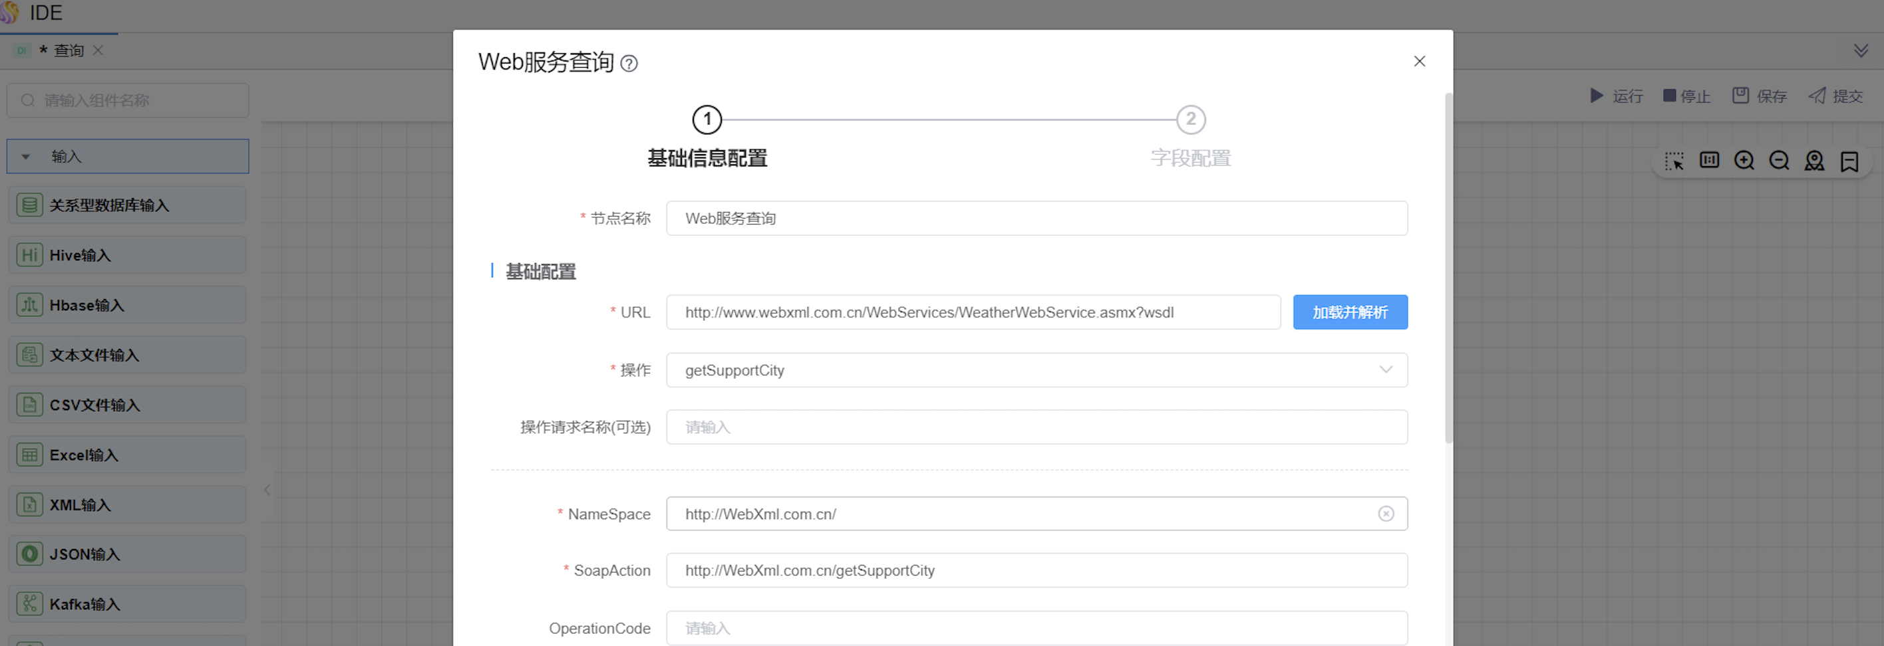Click the step 1 基础信息配置 circle

click(x=706, y=120)
